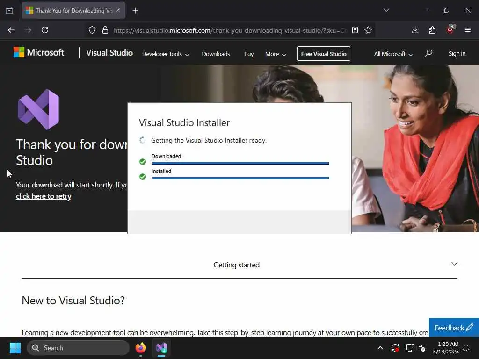The width and height of the screenshot is (479, 359).
Task: Click the uBlock extension icon with badge
Action: [x=450, y=29]
